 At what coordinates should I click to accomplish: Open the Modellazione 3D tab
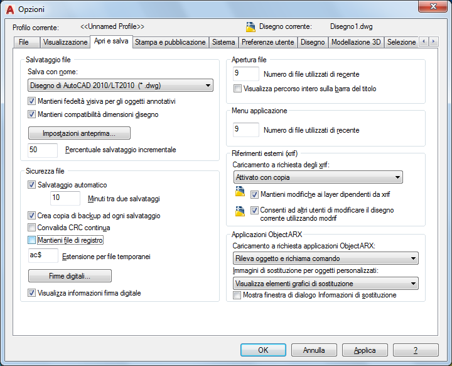(356, 42)
